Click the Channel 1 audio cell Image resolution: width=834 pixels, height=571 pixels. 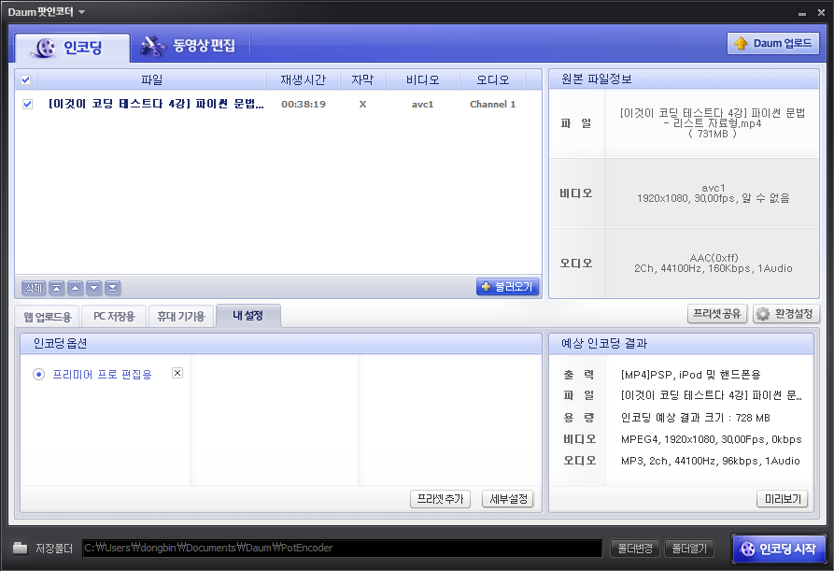click(492, 105)
